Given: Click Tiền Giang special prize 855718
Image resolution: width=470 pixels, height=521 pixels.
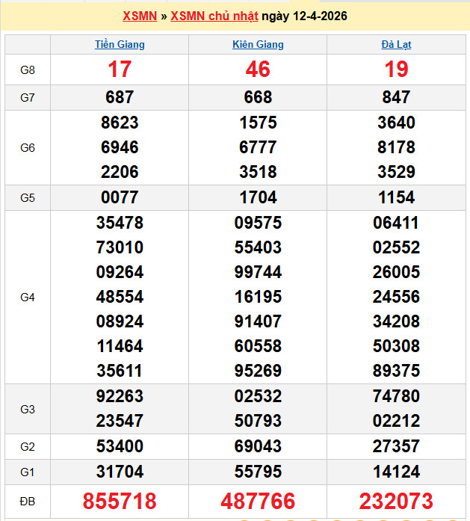Looking at the screenshot, I should [120, 501].
